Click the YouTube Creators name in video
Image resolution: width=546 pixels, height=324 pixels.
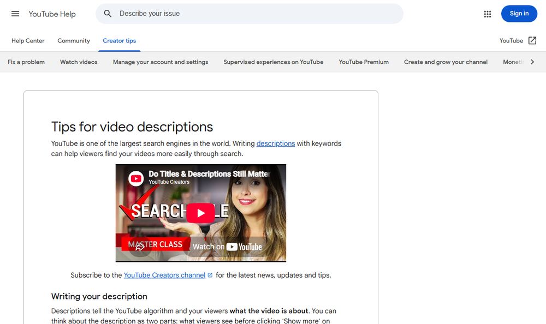(169, 182)
